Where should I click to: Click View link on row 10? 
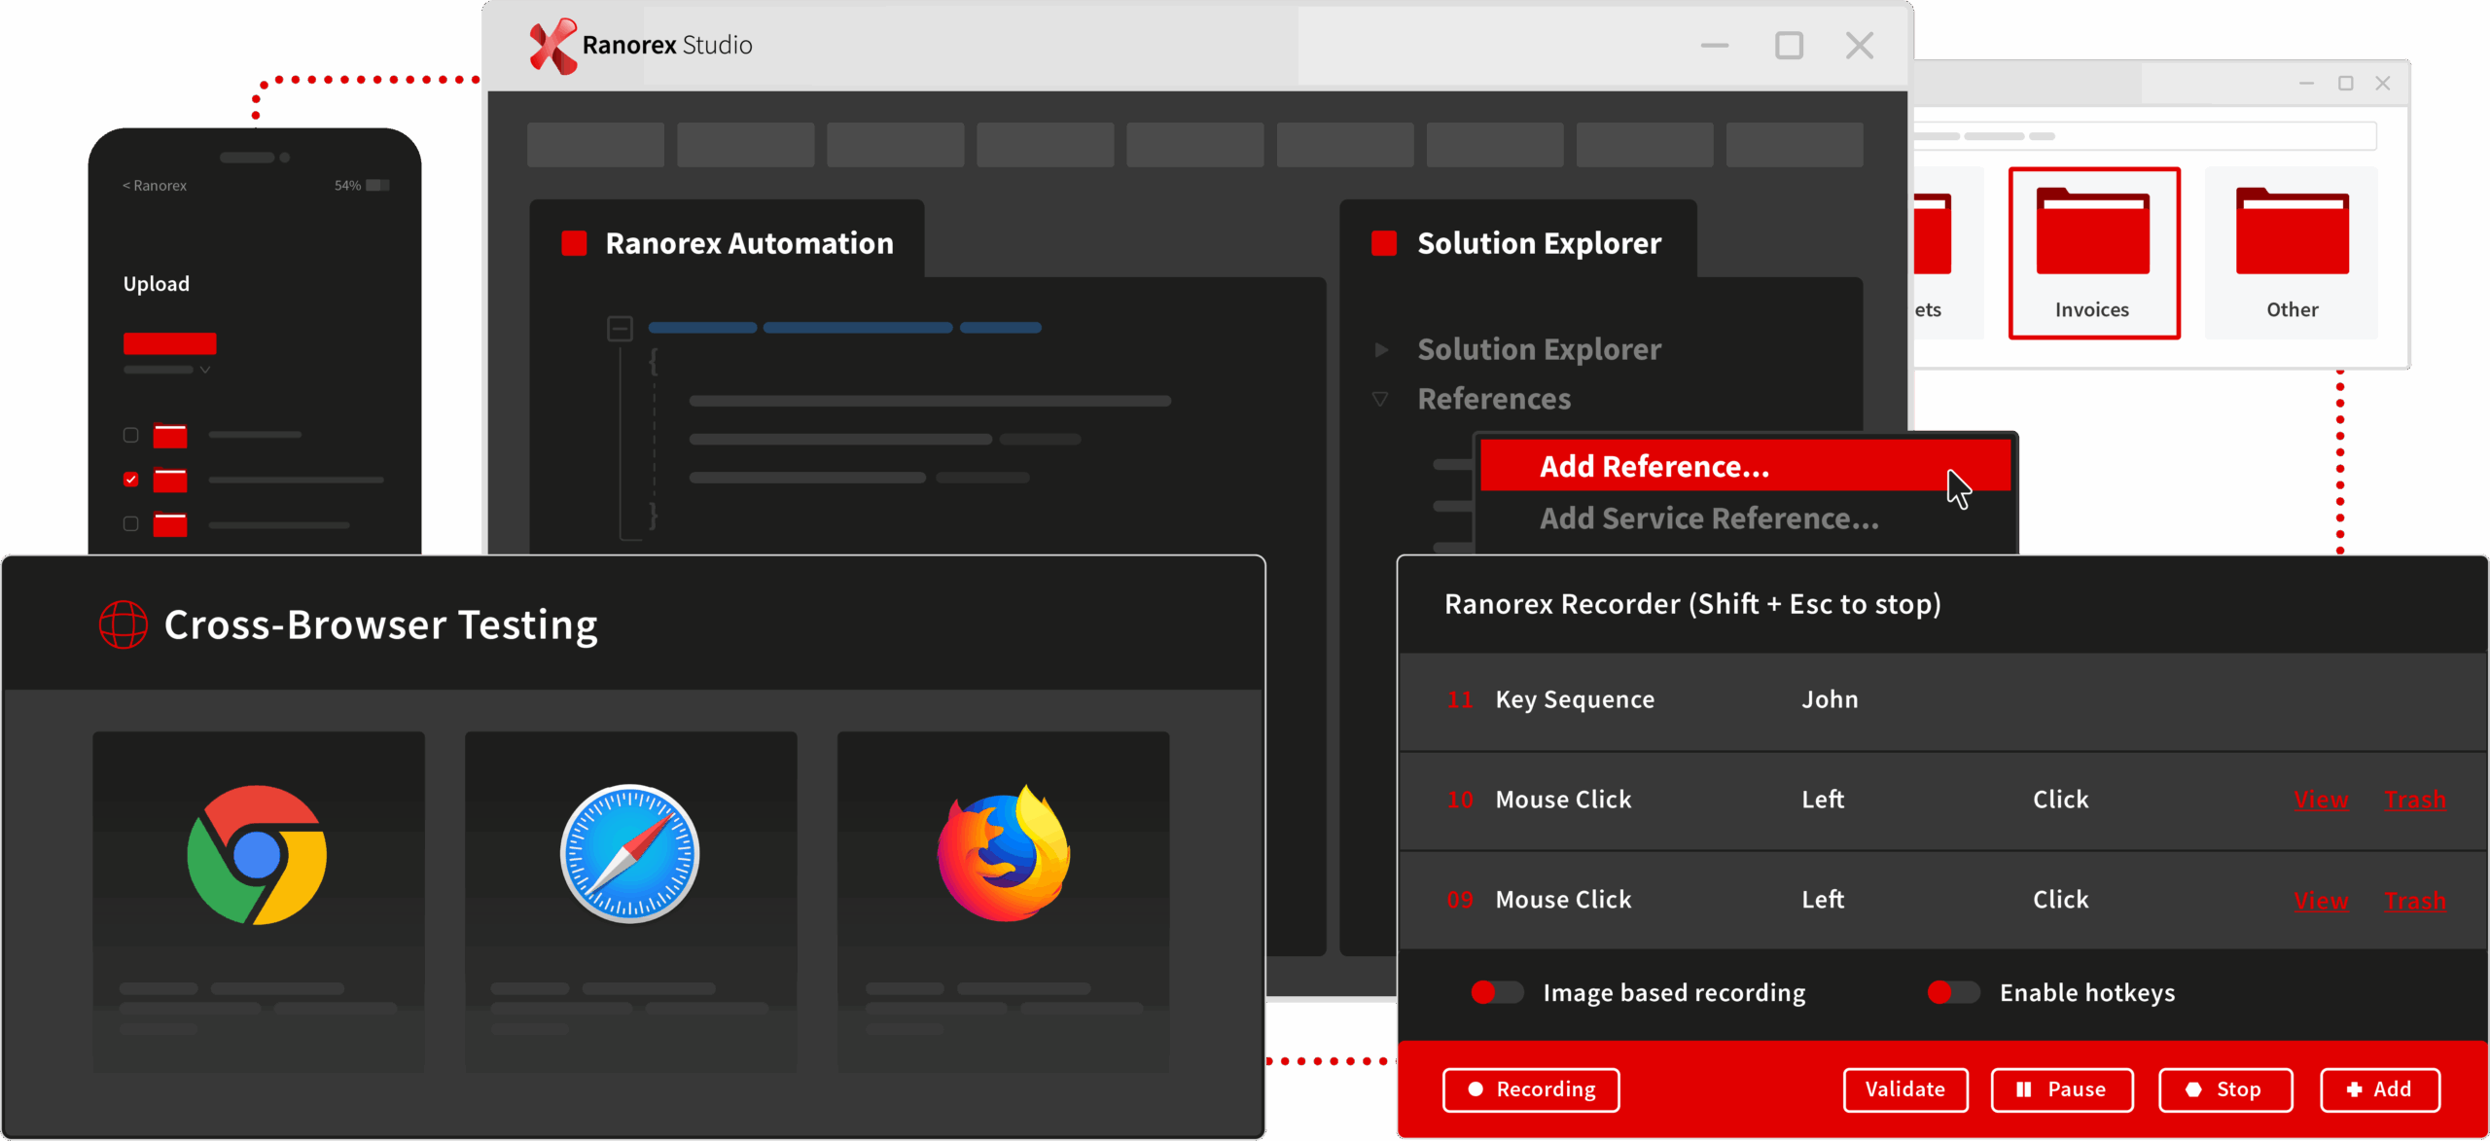click(x=2321, y=801)
